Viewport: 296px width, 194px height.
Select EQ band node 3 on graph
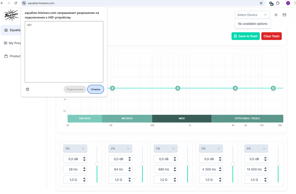(178, 88)
